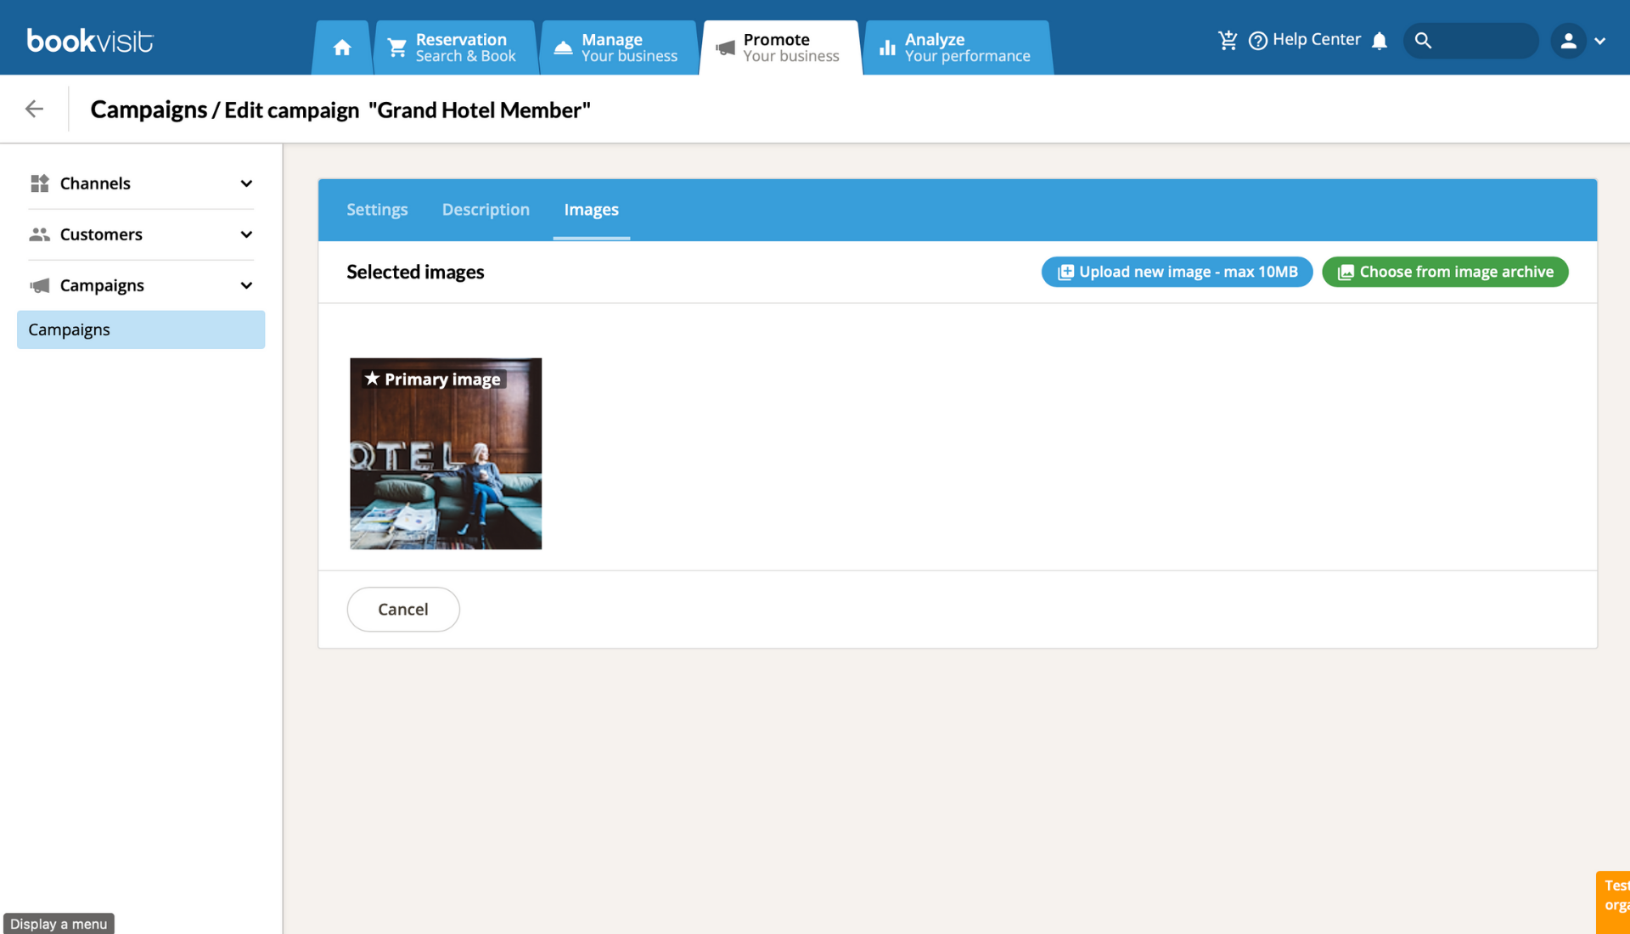Collapse the Campaigns sidebar section
The height and width of the screenshot is (934, 1630).
tap(141, 285)
